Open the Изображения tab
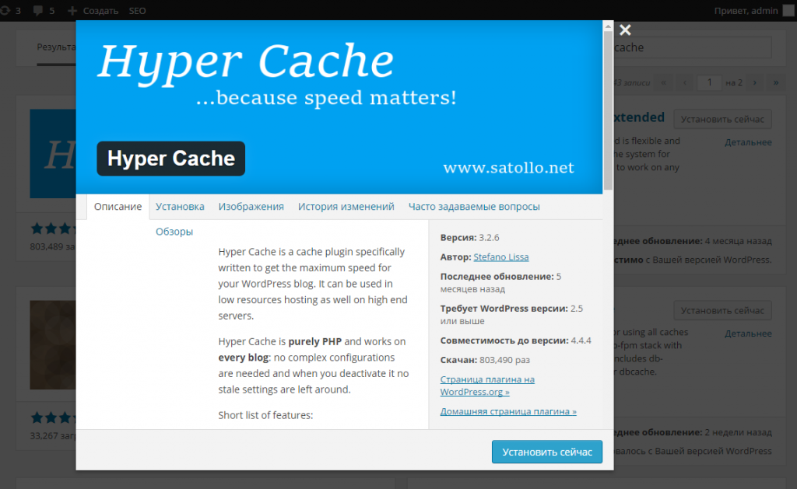Image resolution: width=797 pixels, height=489 pixels. pyautogui.click(x=251, y=207)
